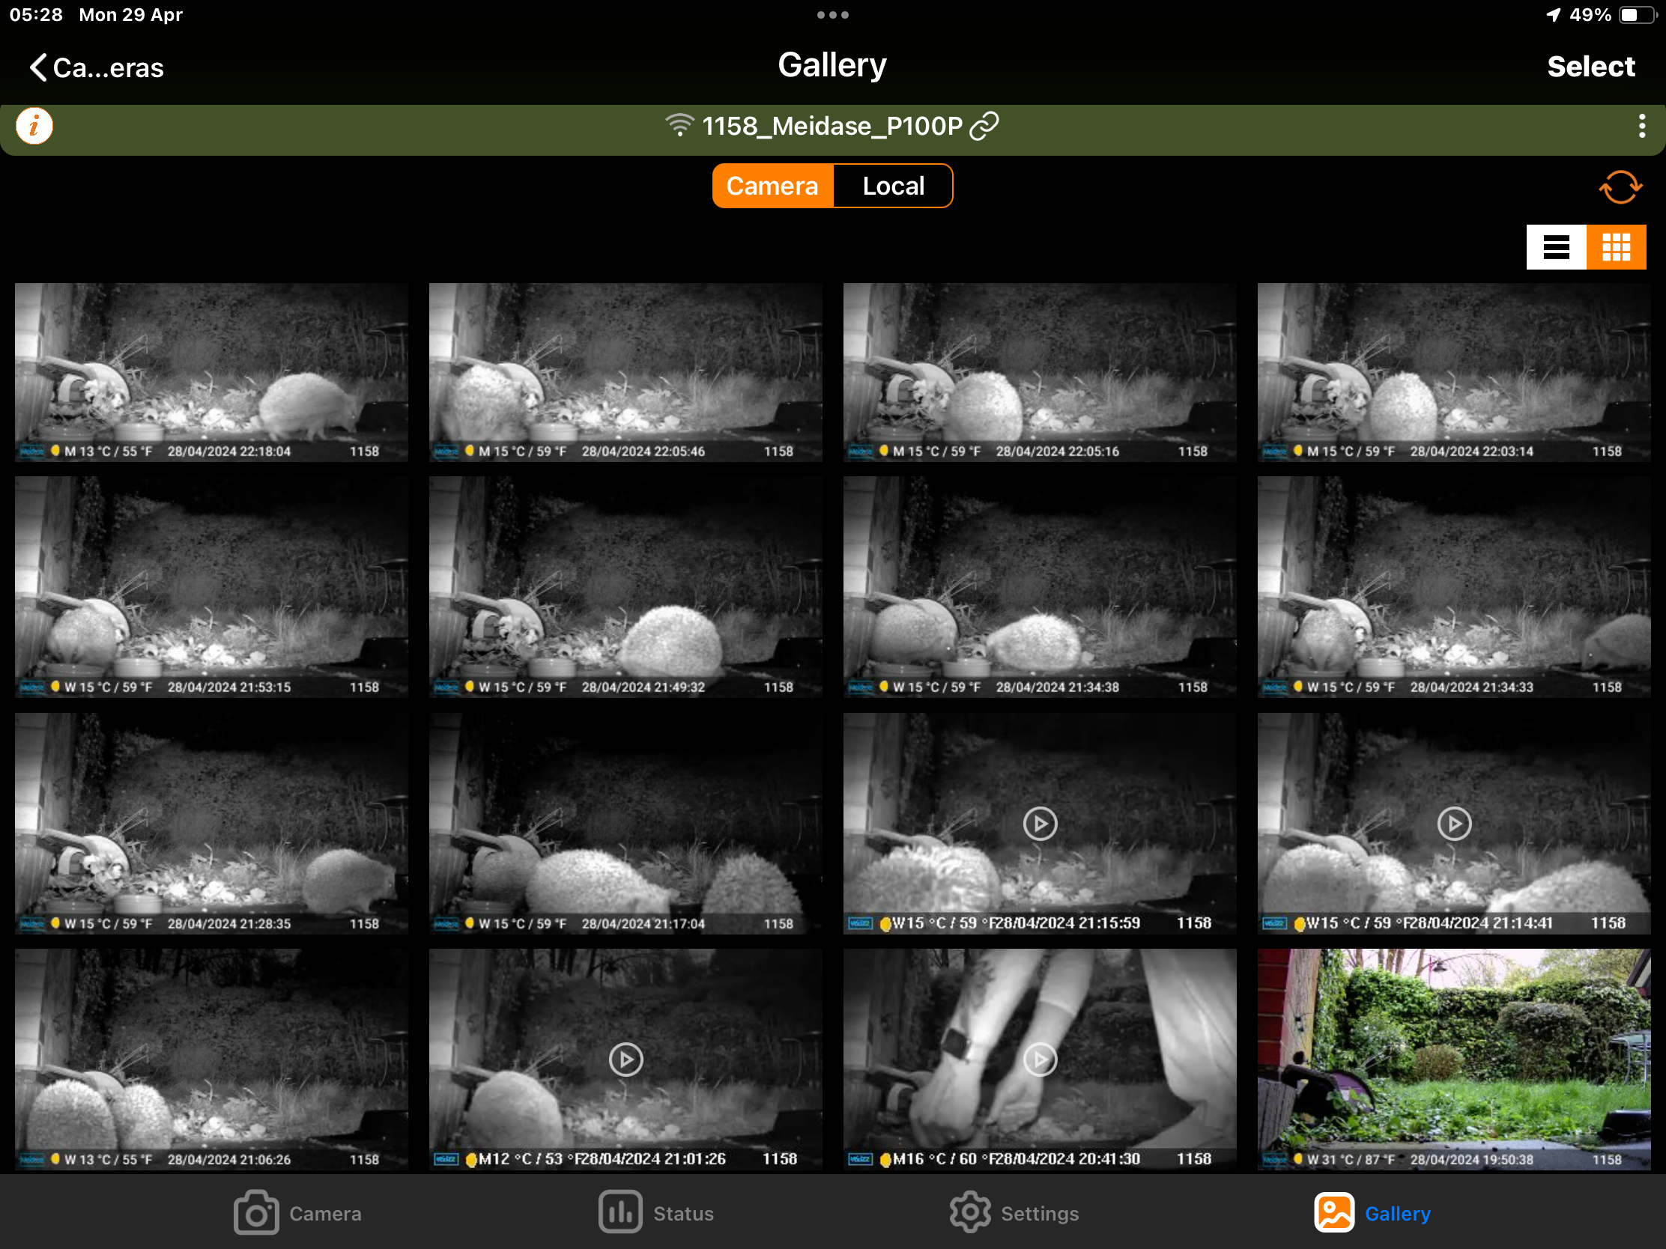Tap Select to choose multiple items
The image size is (1666, 1249).
pos(1590,67)
